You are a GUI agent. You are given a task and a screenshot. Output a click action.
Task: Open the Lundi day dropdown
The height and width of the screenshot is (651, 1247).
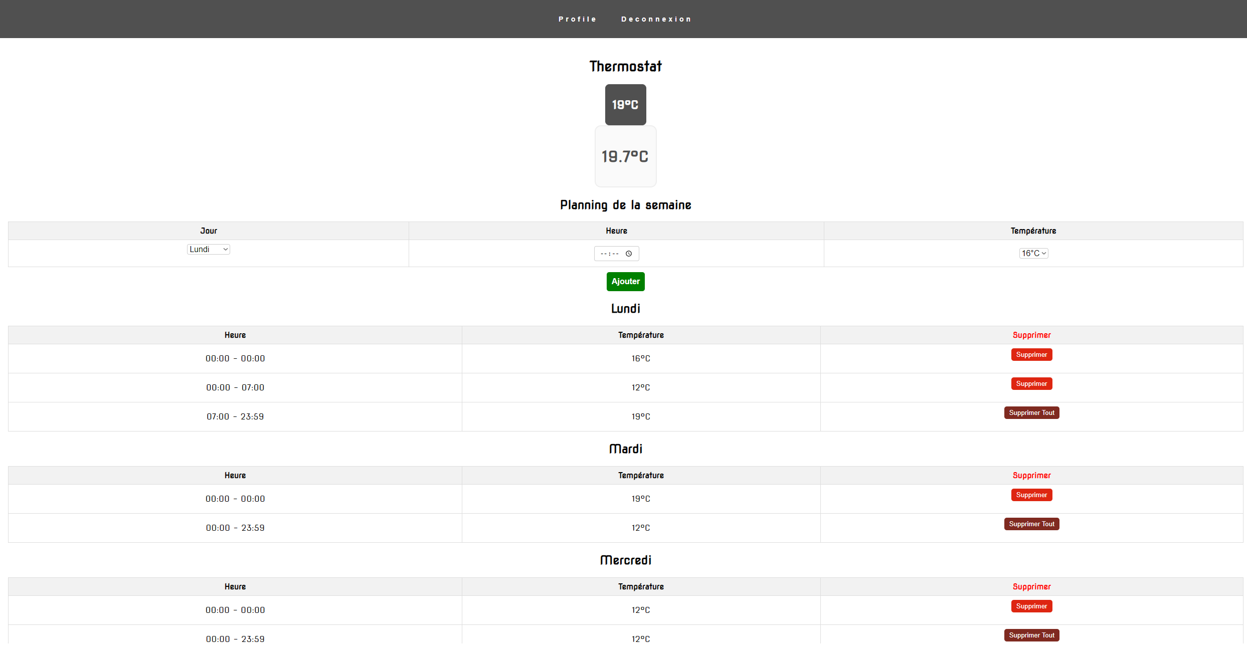point(208,250)
